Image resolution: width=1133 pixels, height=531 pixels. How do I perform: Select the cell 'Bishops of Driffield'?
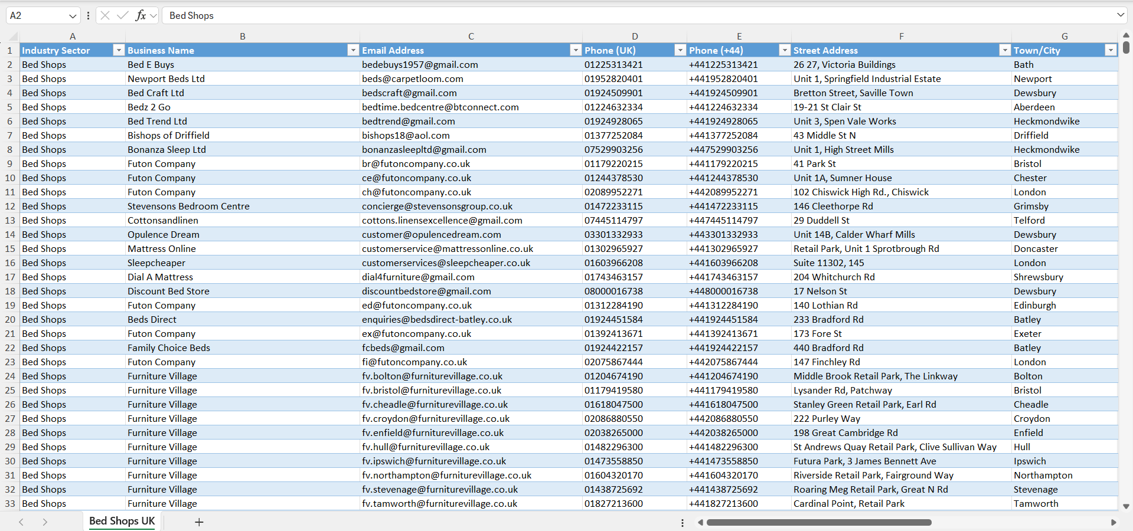[243, 135]
